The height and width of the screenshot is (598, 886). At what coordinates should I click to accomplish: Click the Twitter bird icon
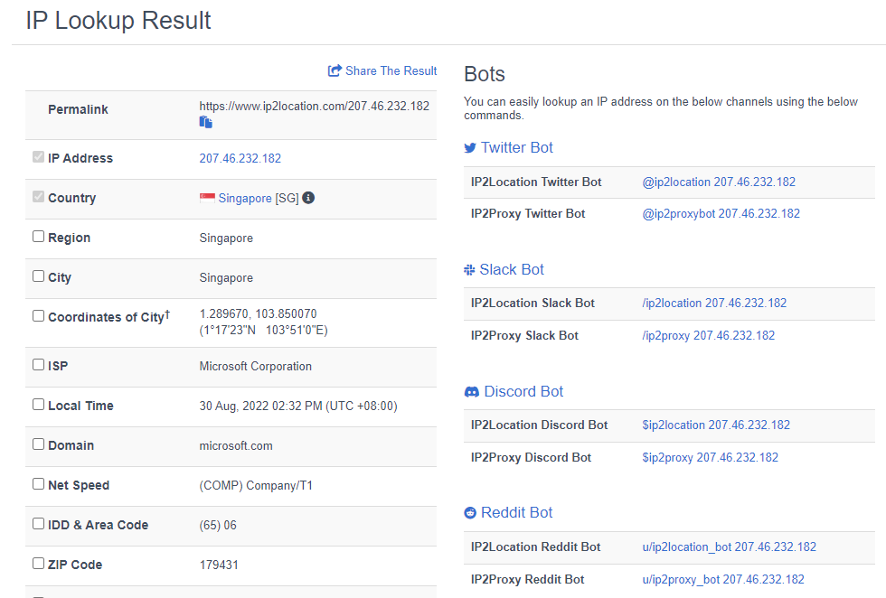[x=470, y=148]
